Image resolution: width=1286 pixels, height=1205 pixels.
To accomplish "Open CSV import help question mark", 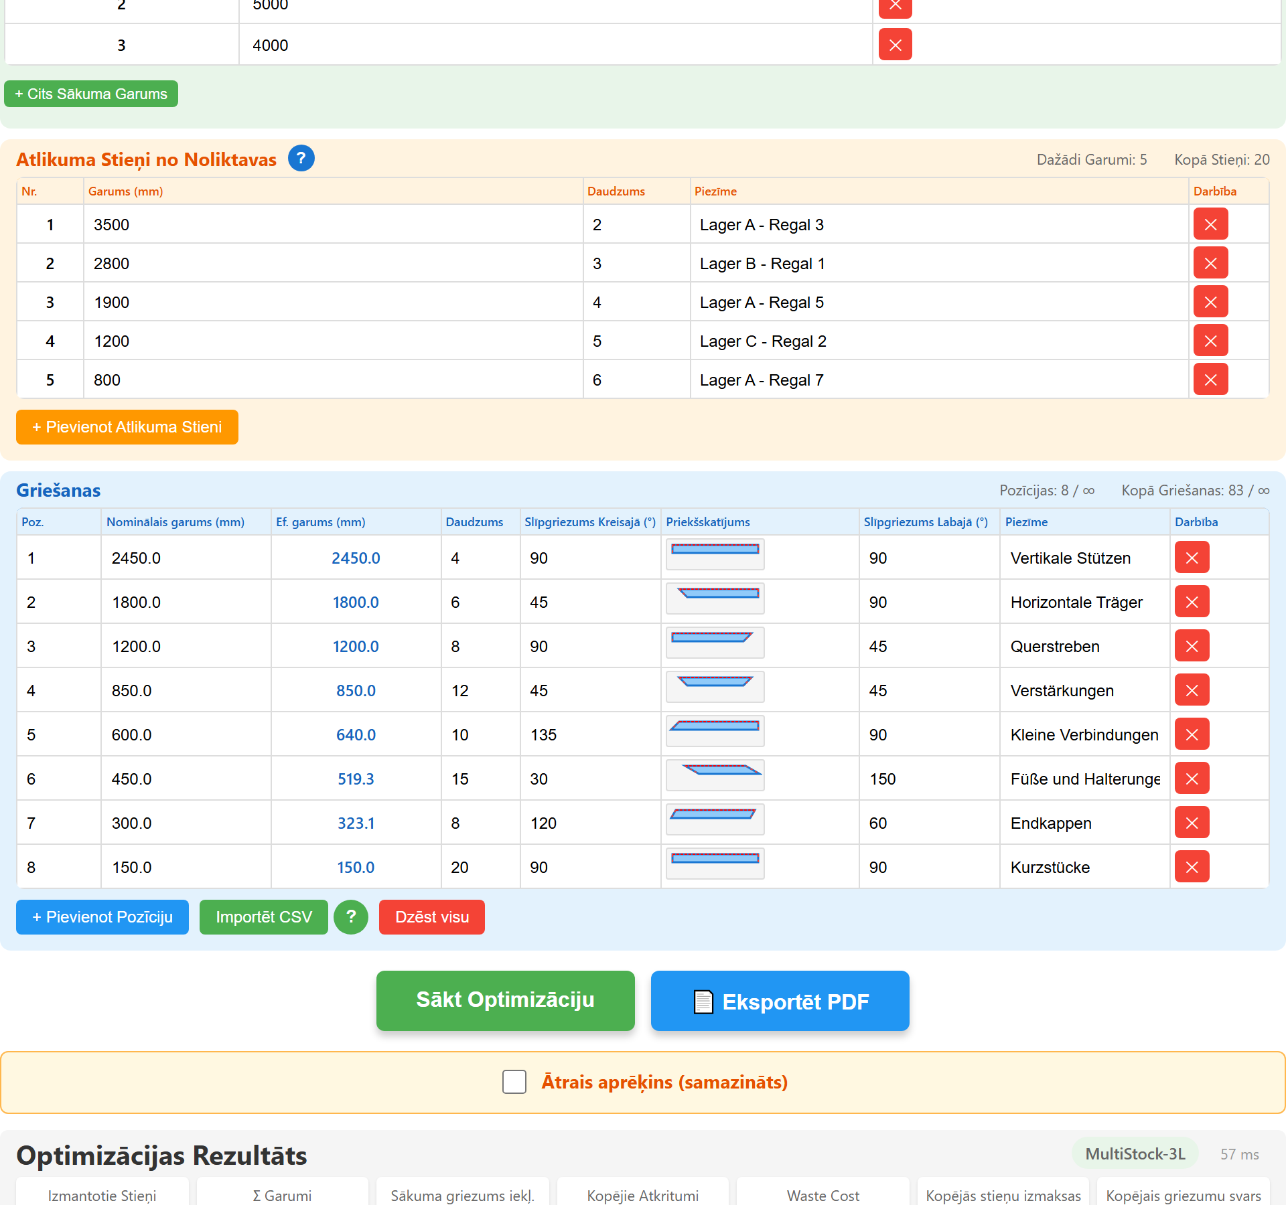I will pos(350,917).
